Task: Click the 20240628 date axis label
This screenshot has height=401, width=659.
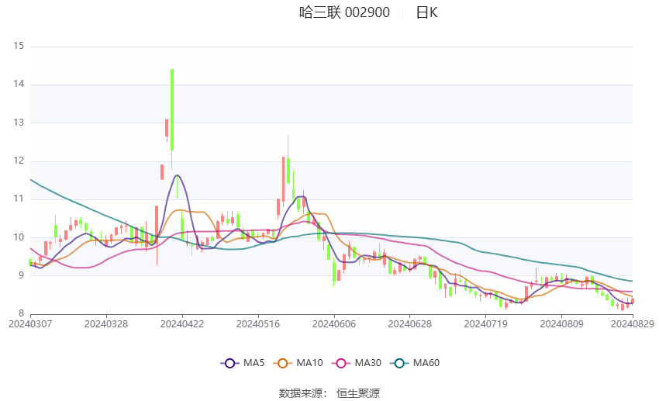Action: tap(410, 324)
